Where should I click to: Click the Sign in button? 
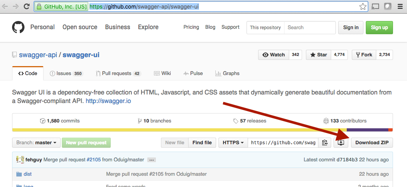tap(351, 28)
